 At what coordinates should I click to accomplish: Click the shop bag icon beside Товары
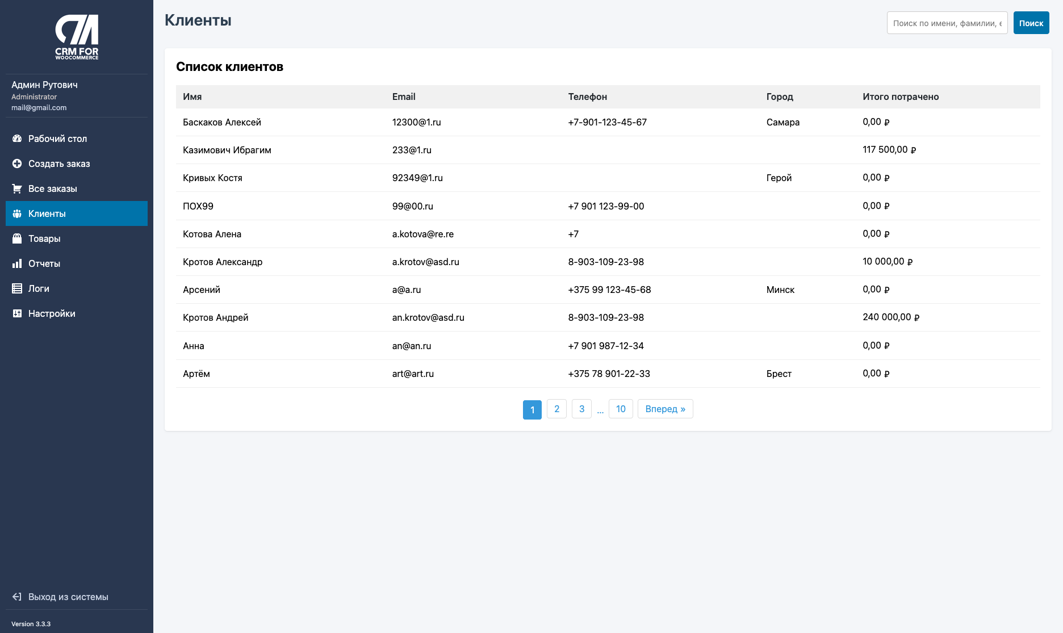(x=17, y=238)
